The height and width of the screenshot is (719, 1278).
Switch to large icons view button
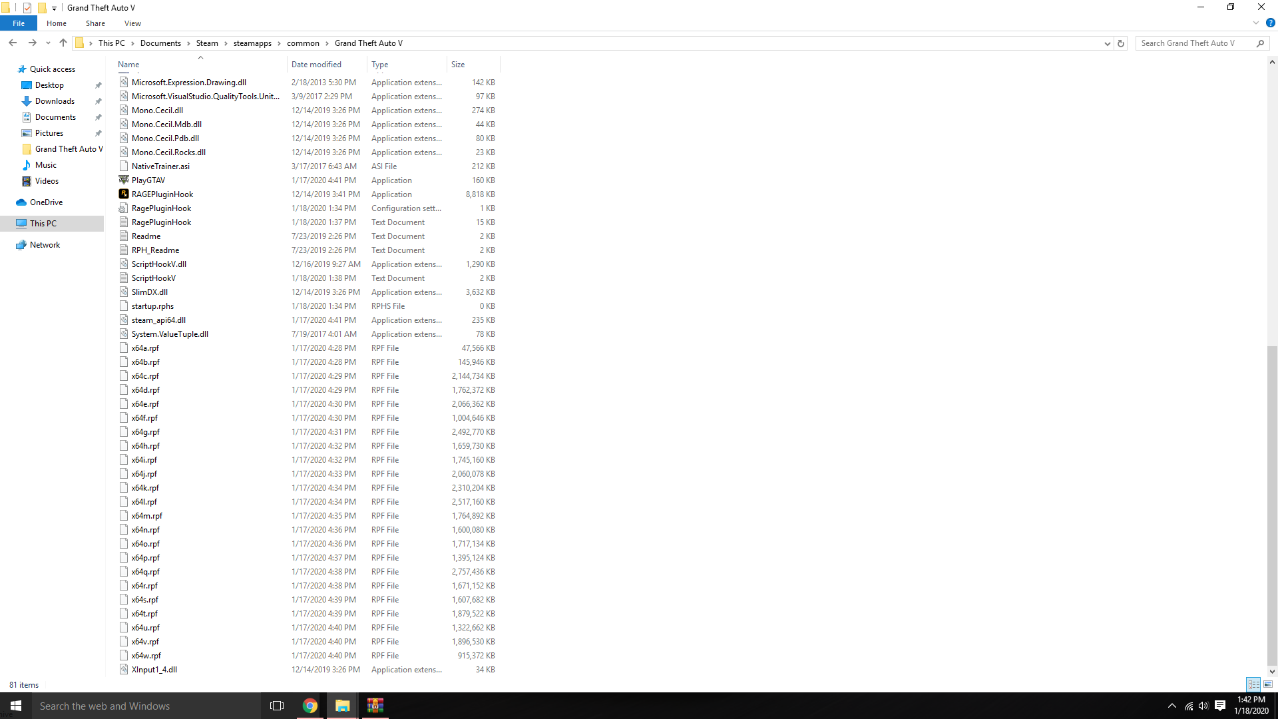(1268, 684)
